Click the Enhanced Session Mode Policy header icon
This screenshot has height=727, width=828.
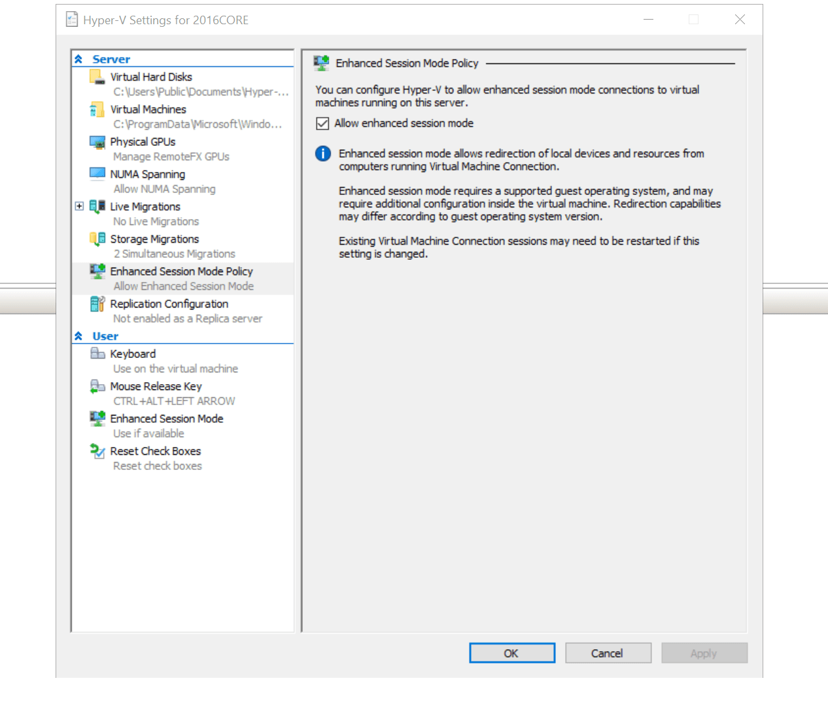point(321,62)
